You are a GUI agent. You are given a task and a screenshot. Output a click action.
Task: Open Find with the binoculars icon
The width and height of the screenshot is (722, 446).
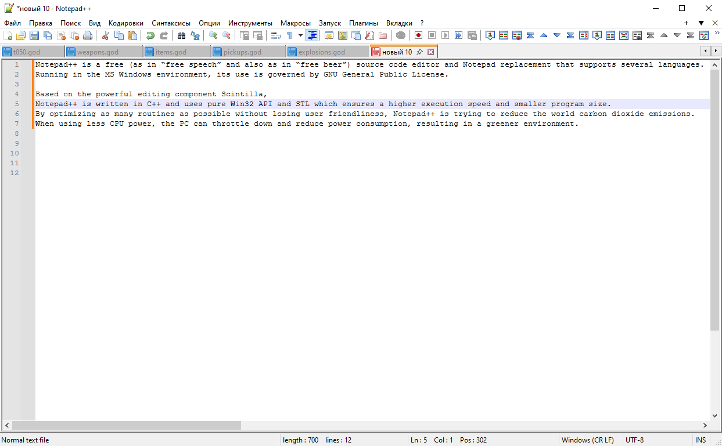pos(182,35)
